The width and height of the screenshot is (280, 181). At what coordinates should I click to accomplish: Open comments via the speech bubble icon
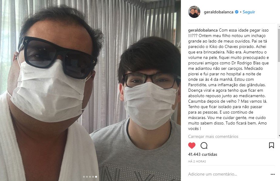pos(204,145)
